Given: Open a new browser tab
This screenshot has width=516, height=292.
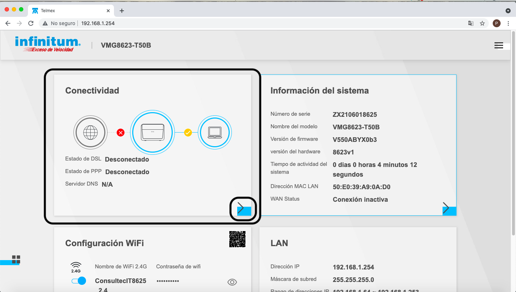Looking at the screenshot, I should point(122,11).
